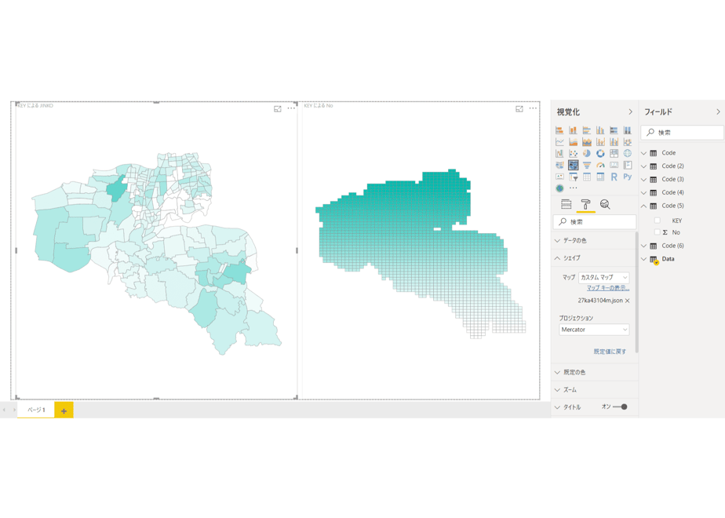
Task: Open more options on the No grid map
Action: 533,108
